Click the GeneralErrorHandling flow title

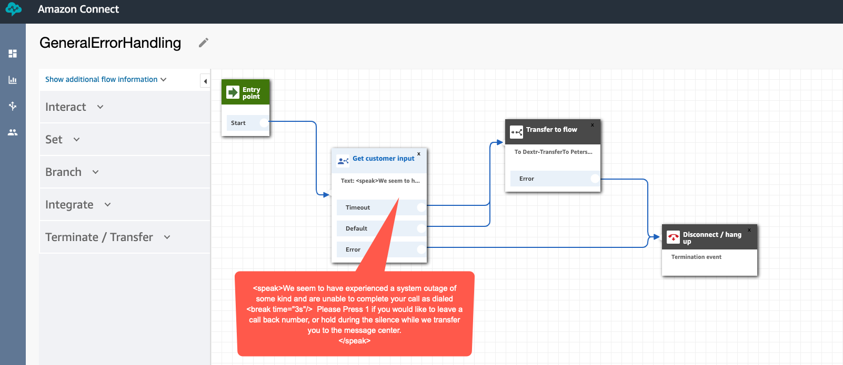coord(110,43)
